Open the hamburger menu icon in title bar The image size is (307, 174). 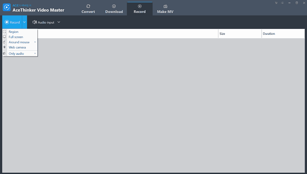click(x=282, y=3)
